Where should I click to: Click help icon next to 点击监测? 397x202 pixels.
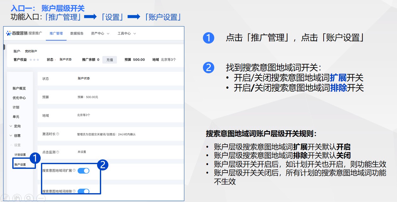(x=58, y=152)
